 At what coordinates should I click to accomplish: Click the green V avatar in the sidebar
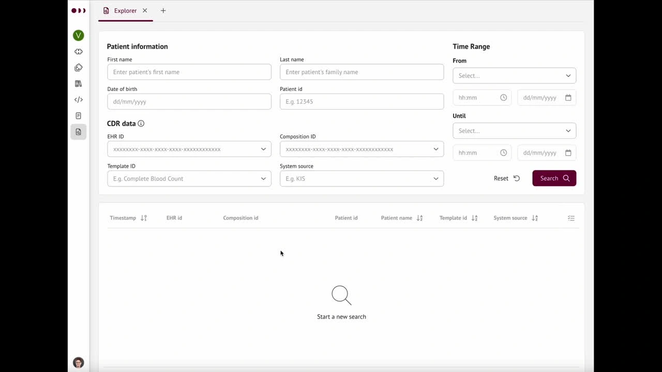point(79,35)
